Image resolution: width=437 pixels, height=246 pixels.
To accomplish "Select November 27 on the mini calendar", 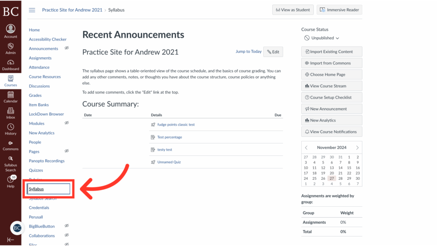I will pyautogui.click(x=332, y=179).
